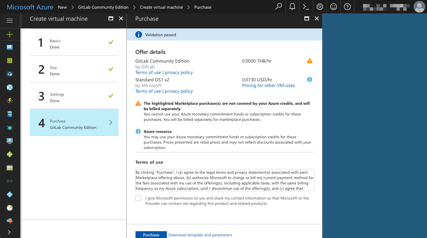Check the Microsoft contact permission checkbox
Viewport: 427px width, 238px height.
(138, 198)
